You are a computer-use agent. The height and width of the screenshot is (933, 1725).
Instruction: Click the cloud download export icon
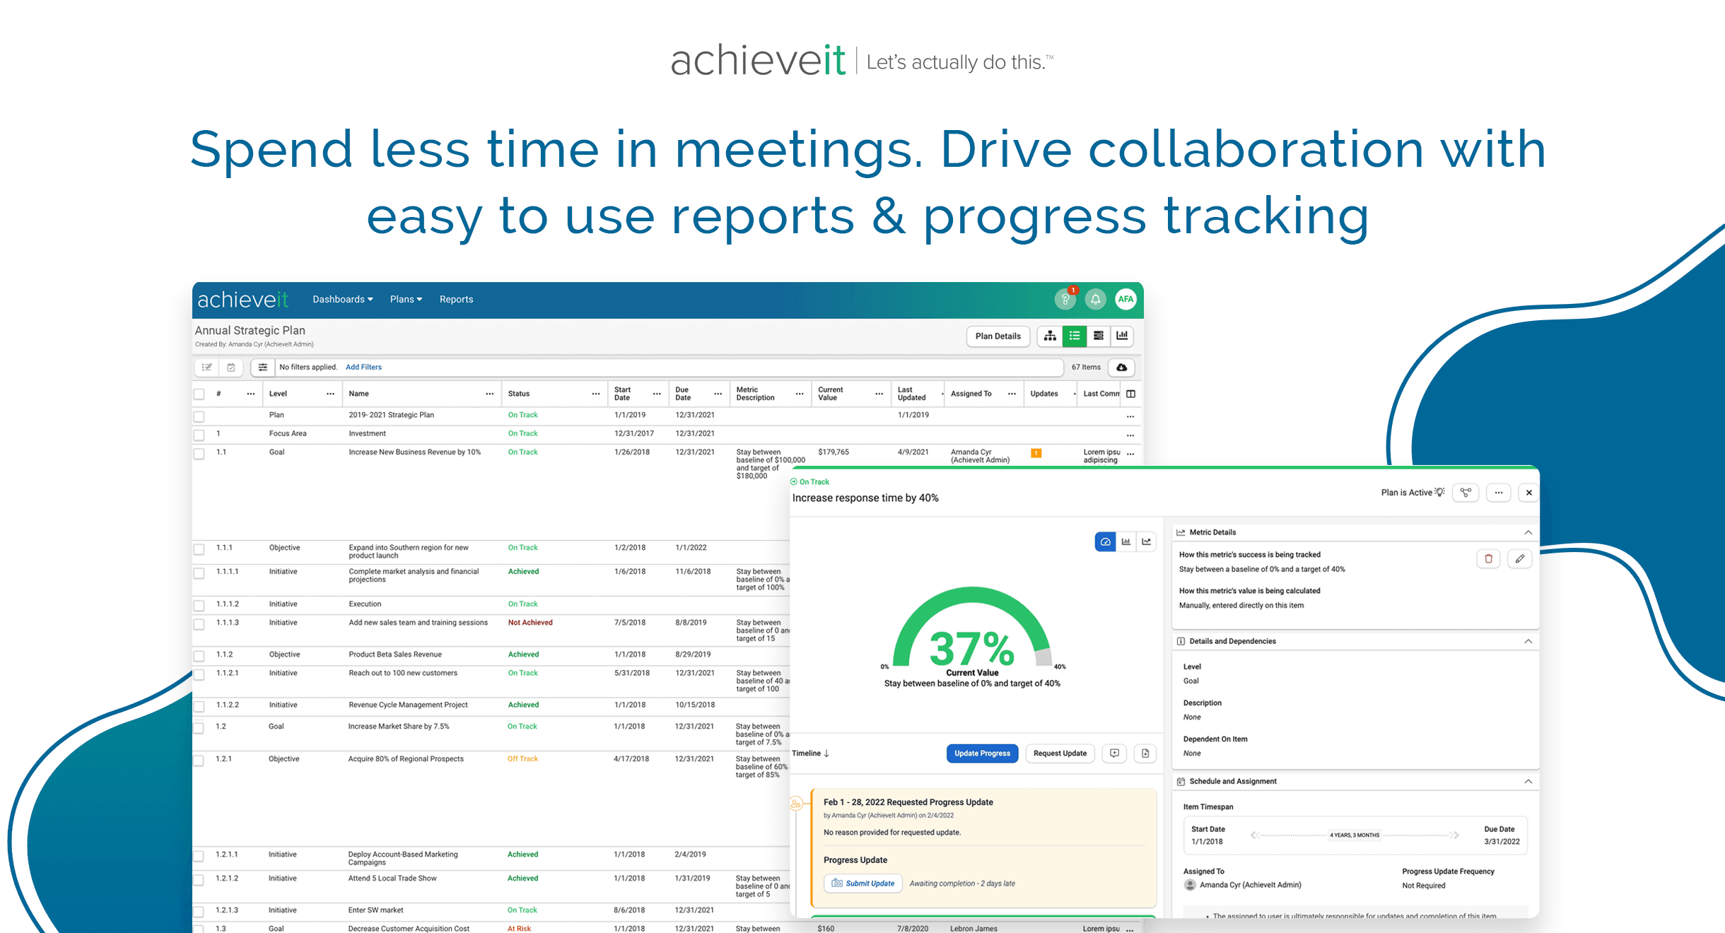point(1121,367)
